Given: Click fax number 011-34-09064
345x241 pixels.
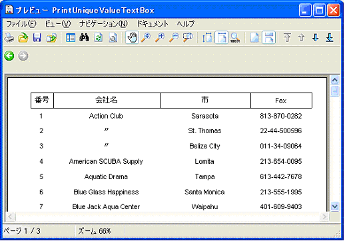Looking at the screenshot, I should click(x=281, y=146).
